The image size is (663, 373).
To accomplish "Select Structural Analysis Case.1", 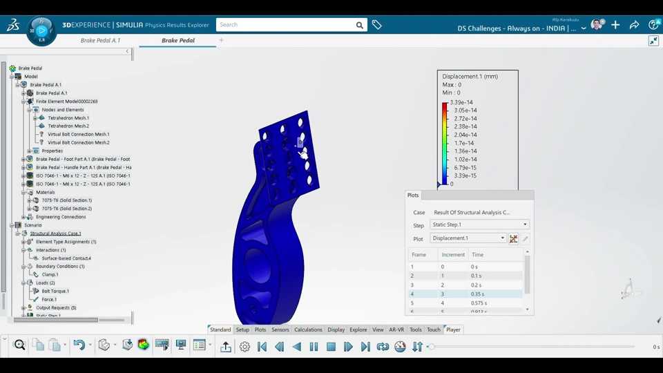I will click(x=55, y=233).
